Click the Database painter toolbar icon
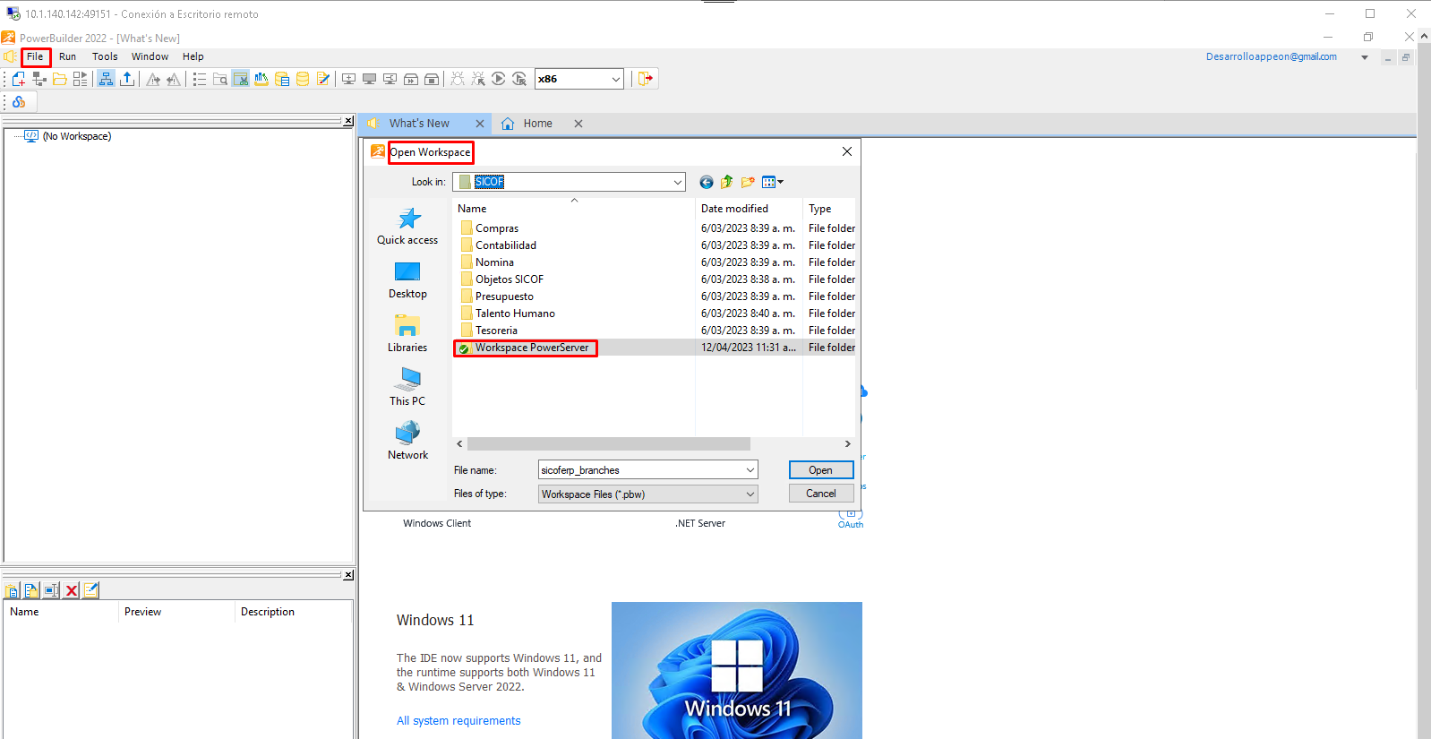 pos(303,79)
